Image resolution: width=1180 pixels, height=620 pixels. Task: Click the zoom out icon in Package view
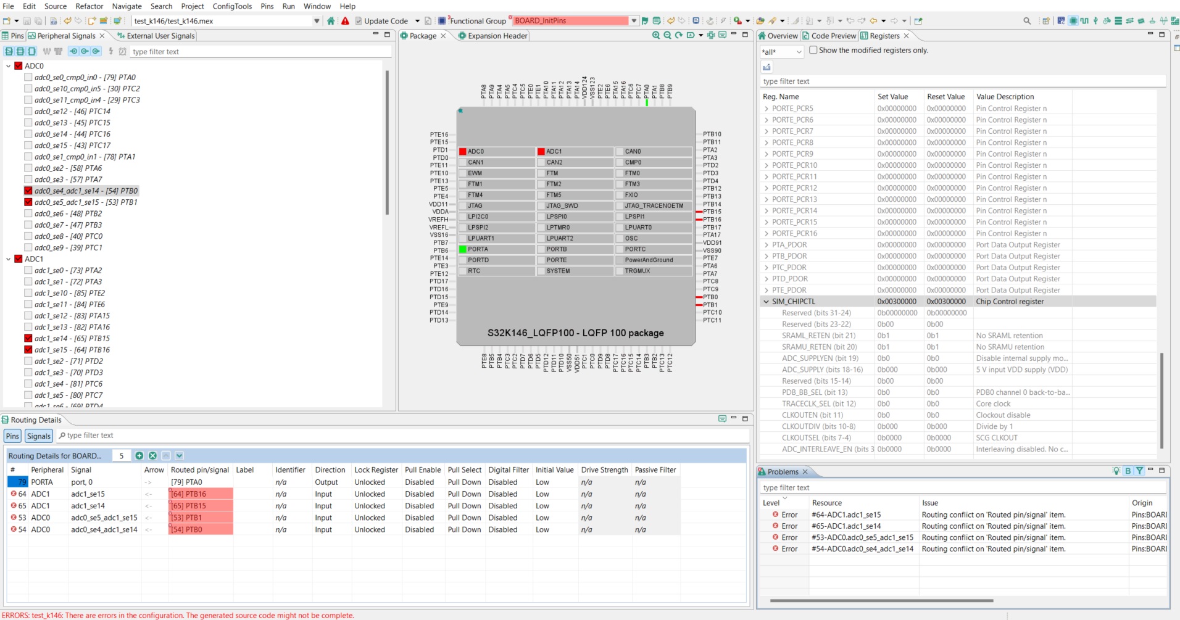pyautogui.click(x=667, y=35)
